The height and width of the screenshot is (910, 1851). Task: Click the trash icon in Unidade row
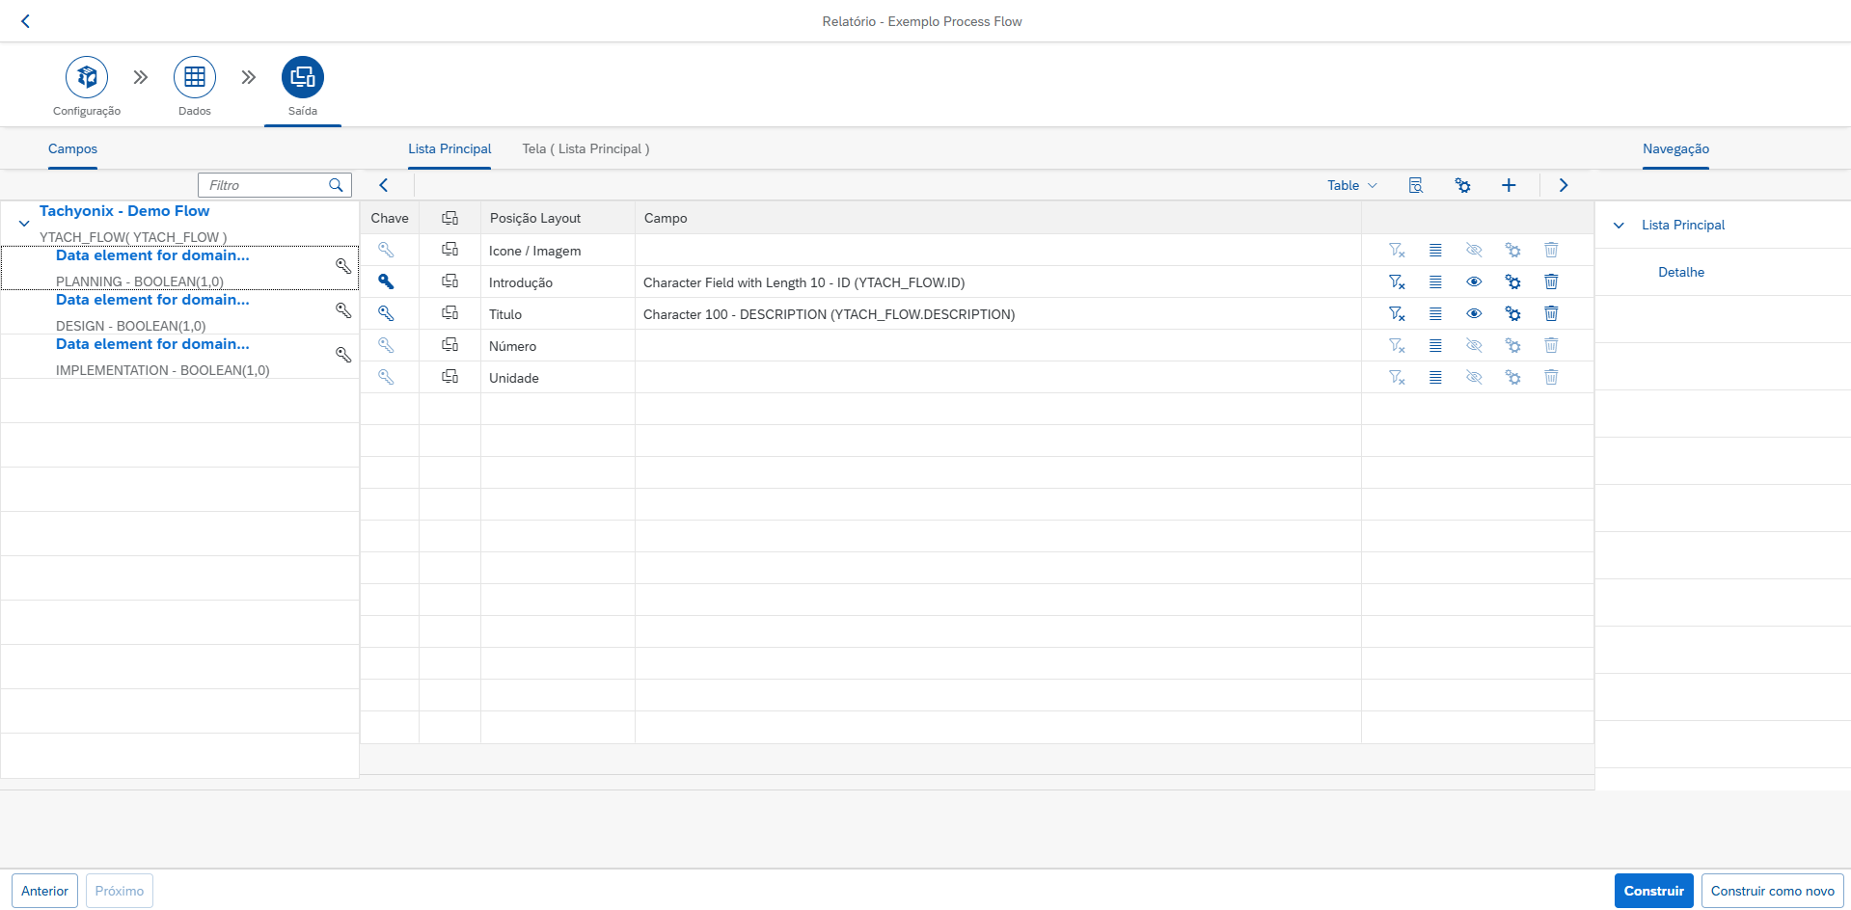click(1551, 377)
